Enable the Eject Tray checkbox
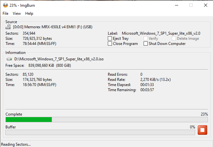Screen dimensions: 213x147 click(110, 39)
